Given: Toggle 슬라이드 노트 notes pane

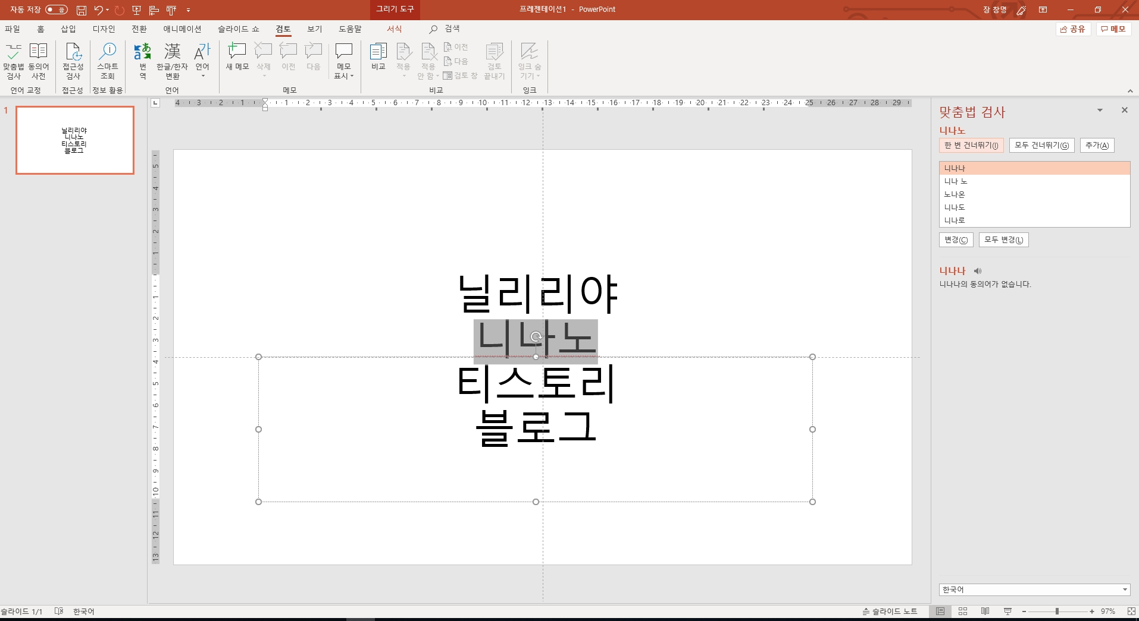Looking at the screenshot, I should pyautogui.click(x=890, y=611).
